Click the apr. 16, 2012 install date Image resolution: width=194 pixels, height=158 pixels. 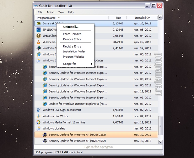[142, 23]
